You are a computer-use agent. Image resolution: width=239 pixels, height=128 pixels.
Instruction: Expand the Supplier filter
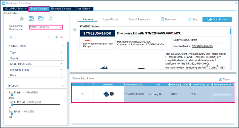click(61, 58)
